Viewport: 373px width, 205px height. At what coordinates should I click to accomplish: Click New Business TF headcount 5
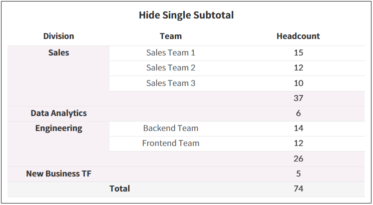click(x=298, y=174)
